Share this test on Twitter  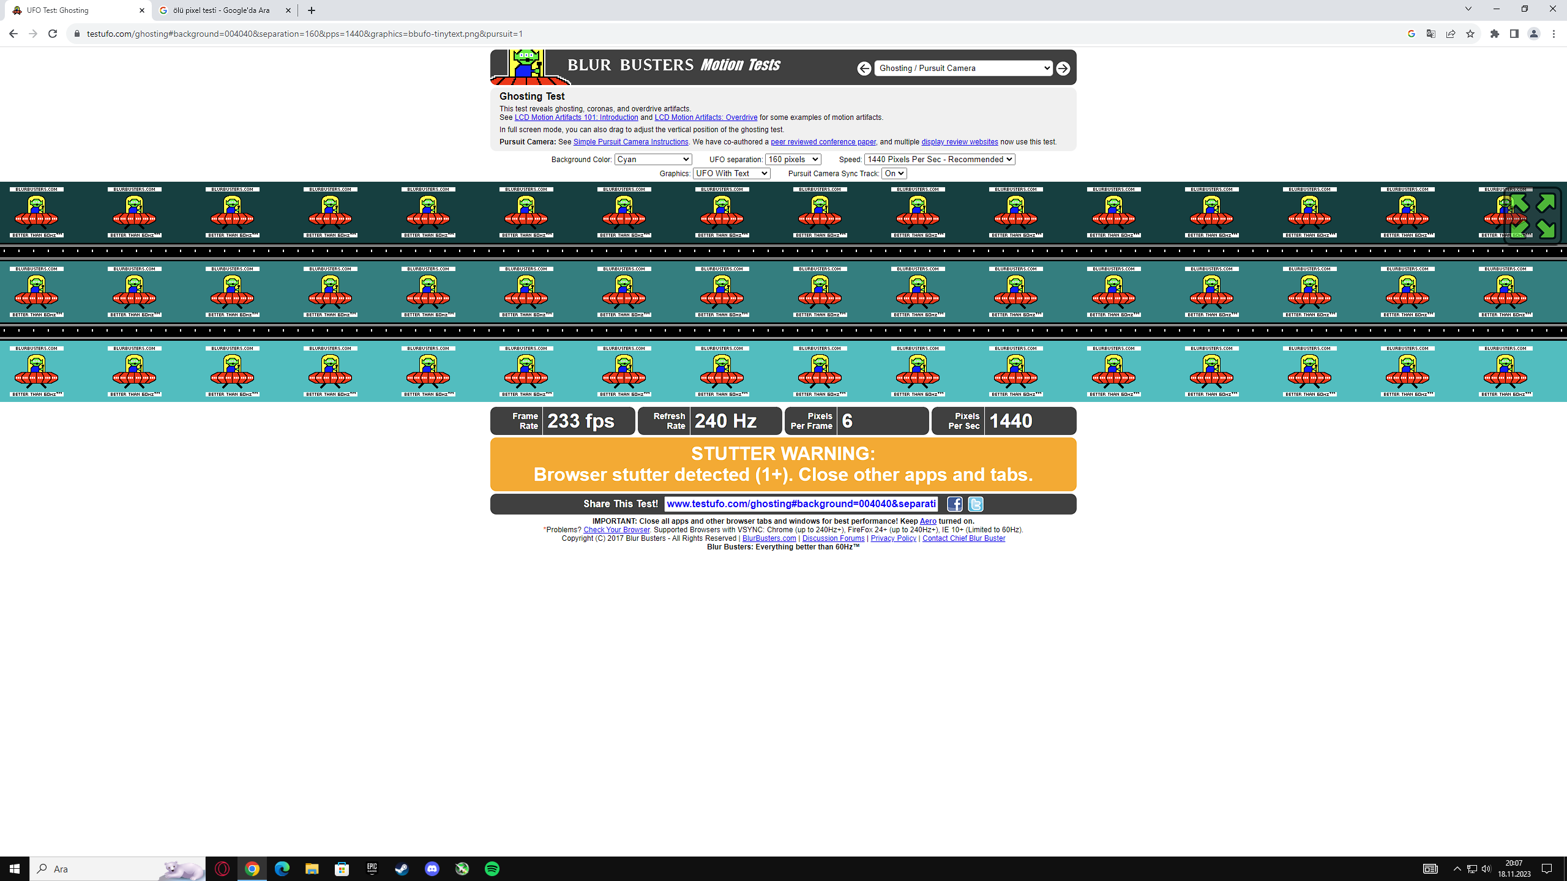[976, 504]
